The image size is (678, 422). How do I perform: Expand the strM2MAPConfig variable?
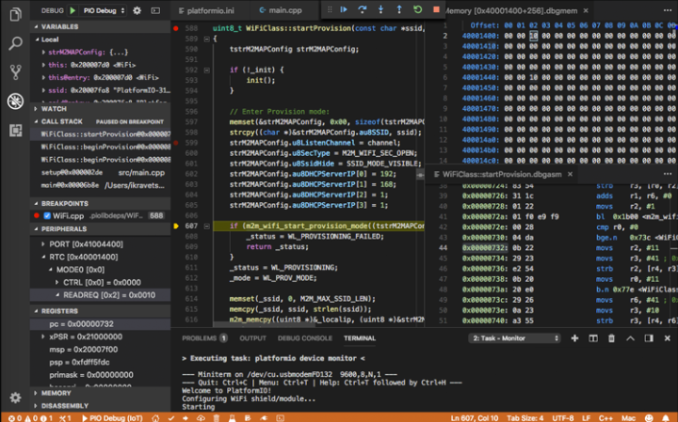42,53
